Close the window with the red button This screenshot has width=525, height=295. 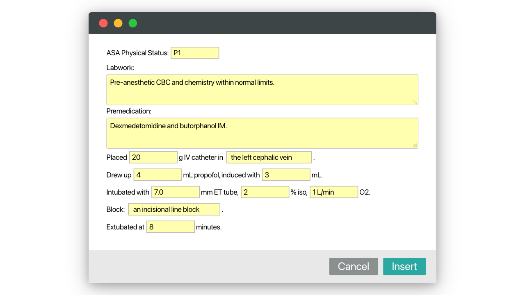pyautogui.click(x=103, y=23)
